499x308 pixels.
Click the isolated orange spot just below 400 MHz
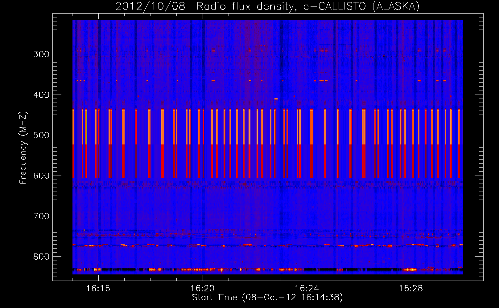click(x=276, y=99)
